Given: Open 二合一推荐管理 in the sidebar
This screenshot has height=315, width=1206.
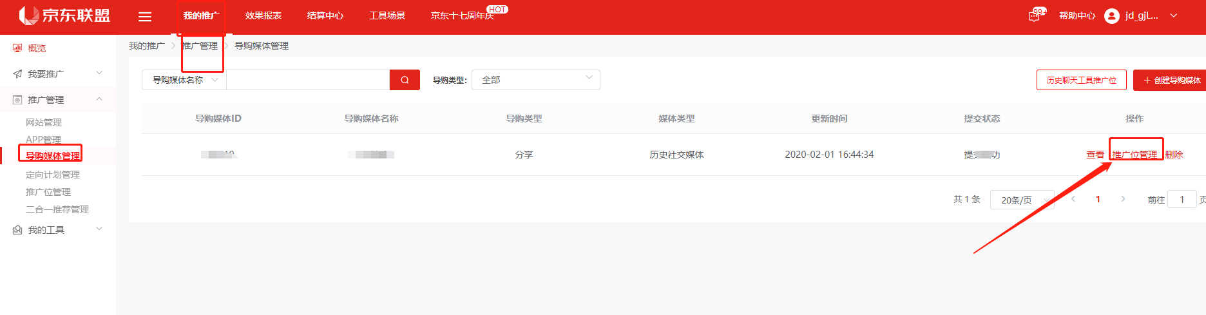Looking at the screenshot, I should click(x=57, y=209).
